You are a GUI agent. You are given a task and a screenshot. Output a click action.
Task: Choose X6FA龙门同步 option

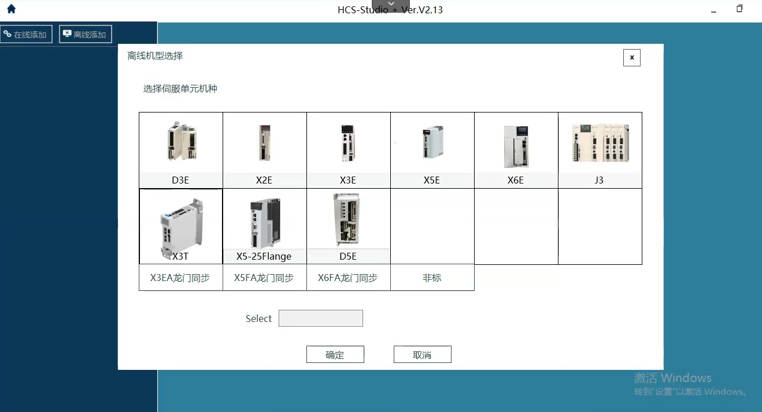349,278
